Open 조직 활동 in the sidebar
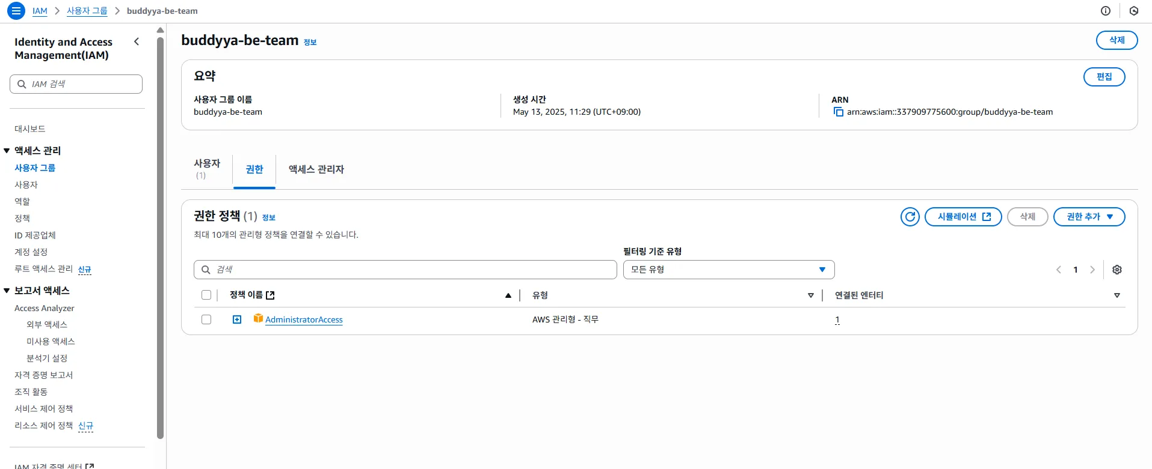The height and width of the screenshot is (469, 1152). pyautogui.click(x=31, y=392)
